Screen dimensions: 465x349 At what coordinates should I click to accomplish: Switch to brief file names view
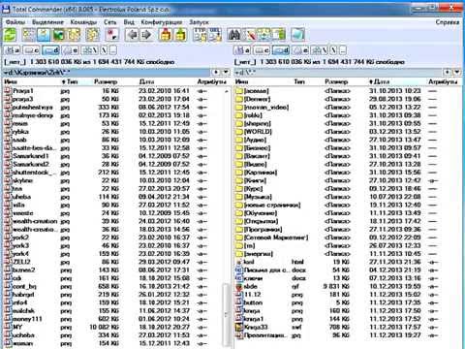coord(28,35)
